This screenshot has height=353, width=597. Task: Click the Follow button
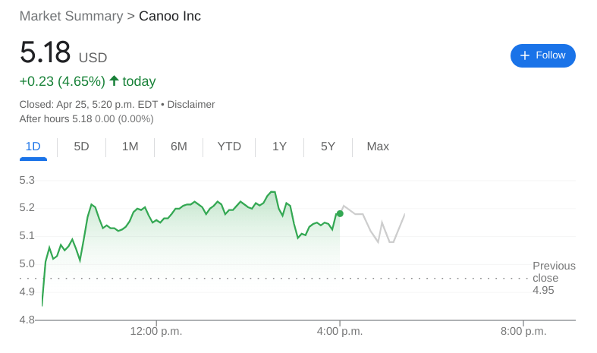click(542, 55)
